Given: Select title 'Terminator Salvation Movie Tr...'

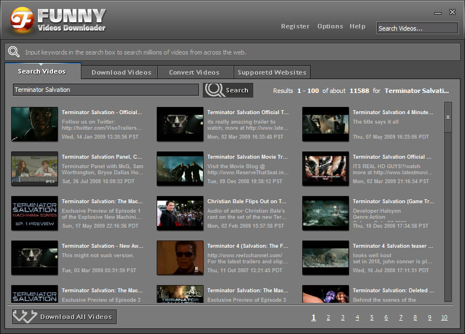Looking at the screenshot, I should [x=248, y=156].
